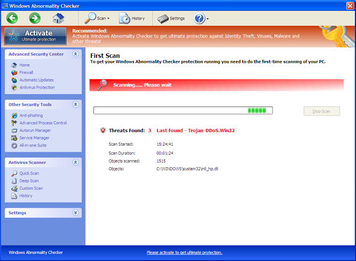Click the First Scan heading
Viewport: 356px width, 261px height.
tap(105, 56)
